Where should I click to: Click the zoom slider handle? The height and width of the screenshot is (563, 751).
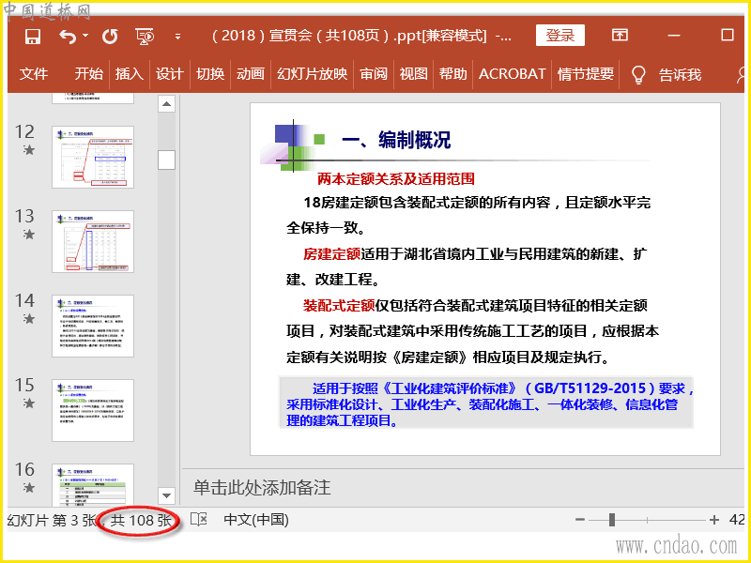(x=612, y=520)
